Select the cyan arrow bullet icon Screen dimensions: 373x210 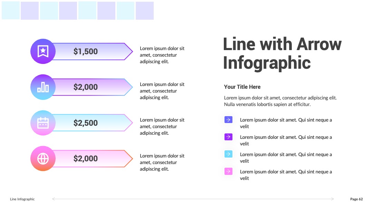[x=228, y=154]
